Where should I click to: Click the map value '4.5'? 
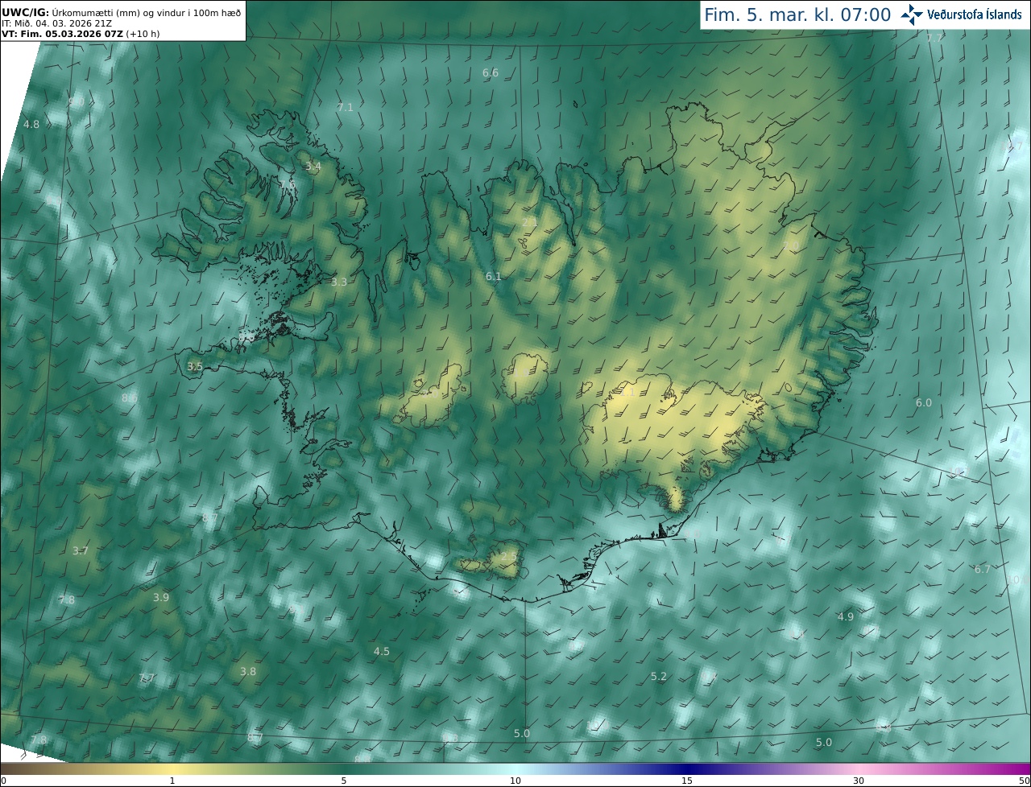tap(382, 651)
